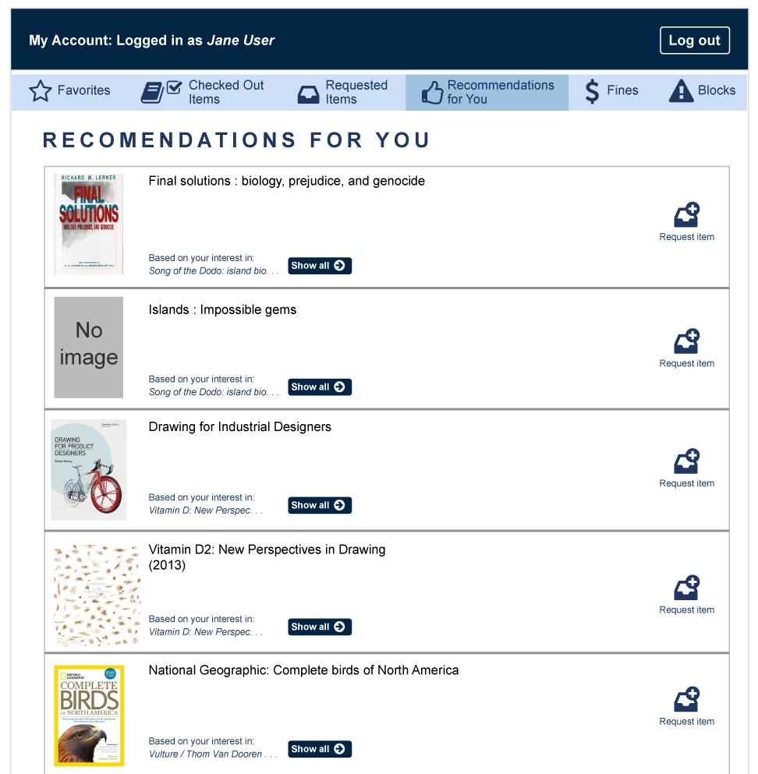Open the Final Solutions cover thumbnail

tap(88, 224)
